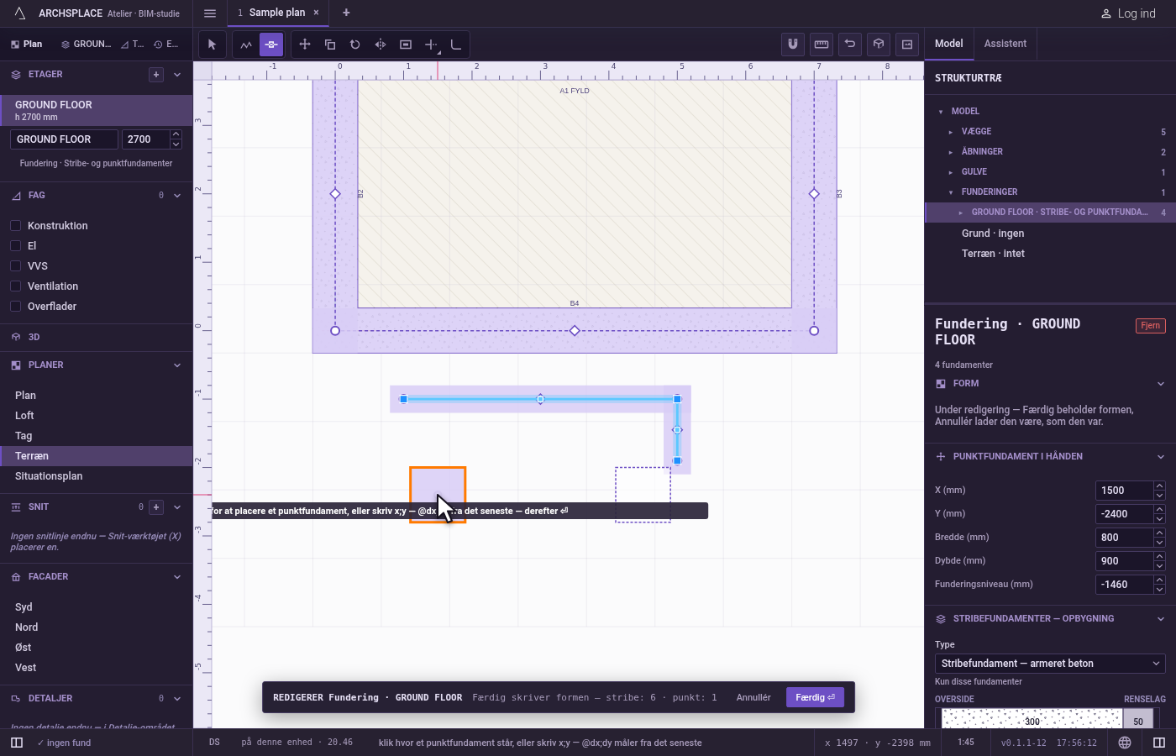Enable the Konstruktion checkbox

[x=15, y=226]
